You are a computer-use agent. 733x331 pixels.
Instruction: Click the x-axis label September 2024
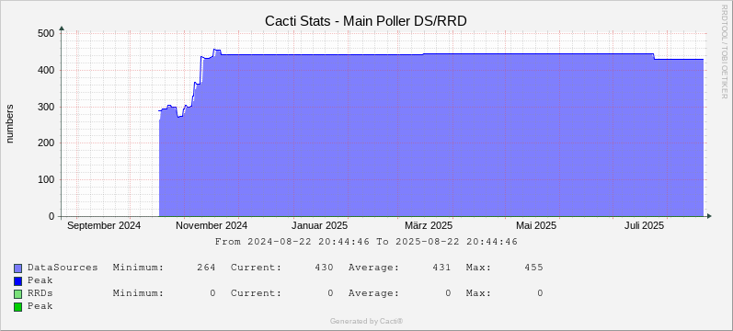(104, 226)
